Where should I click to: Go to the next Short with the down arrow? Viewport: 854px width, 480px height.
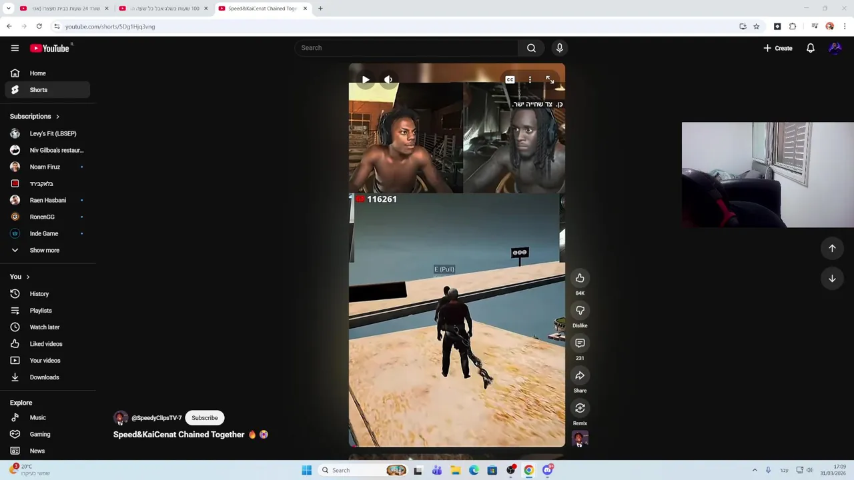point(832,279)
